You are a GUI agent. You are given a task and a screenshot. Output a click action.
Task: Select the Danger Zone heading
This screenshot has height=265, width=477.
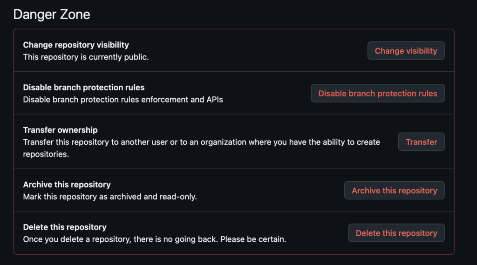52,14
